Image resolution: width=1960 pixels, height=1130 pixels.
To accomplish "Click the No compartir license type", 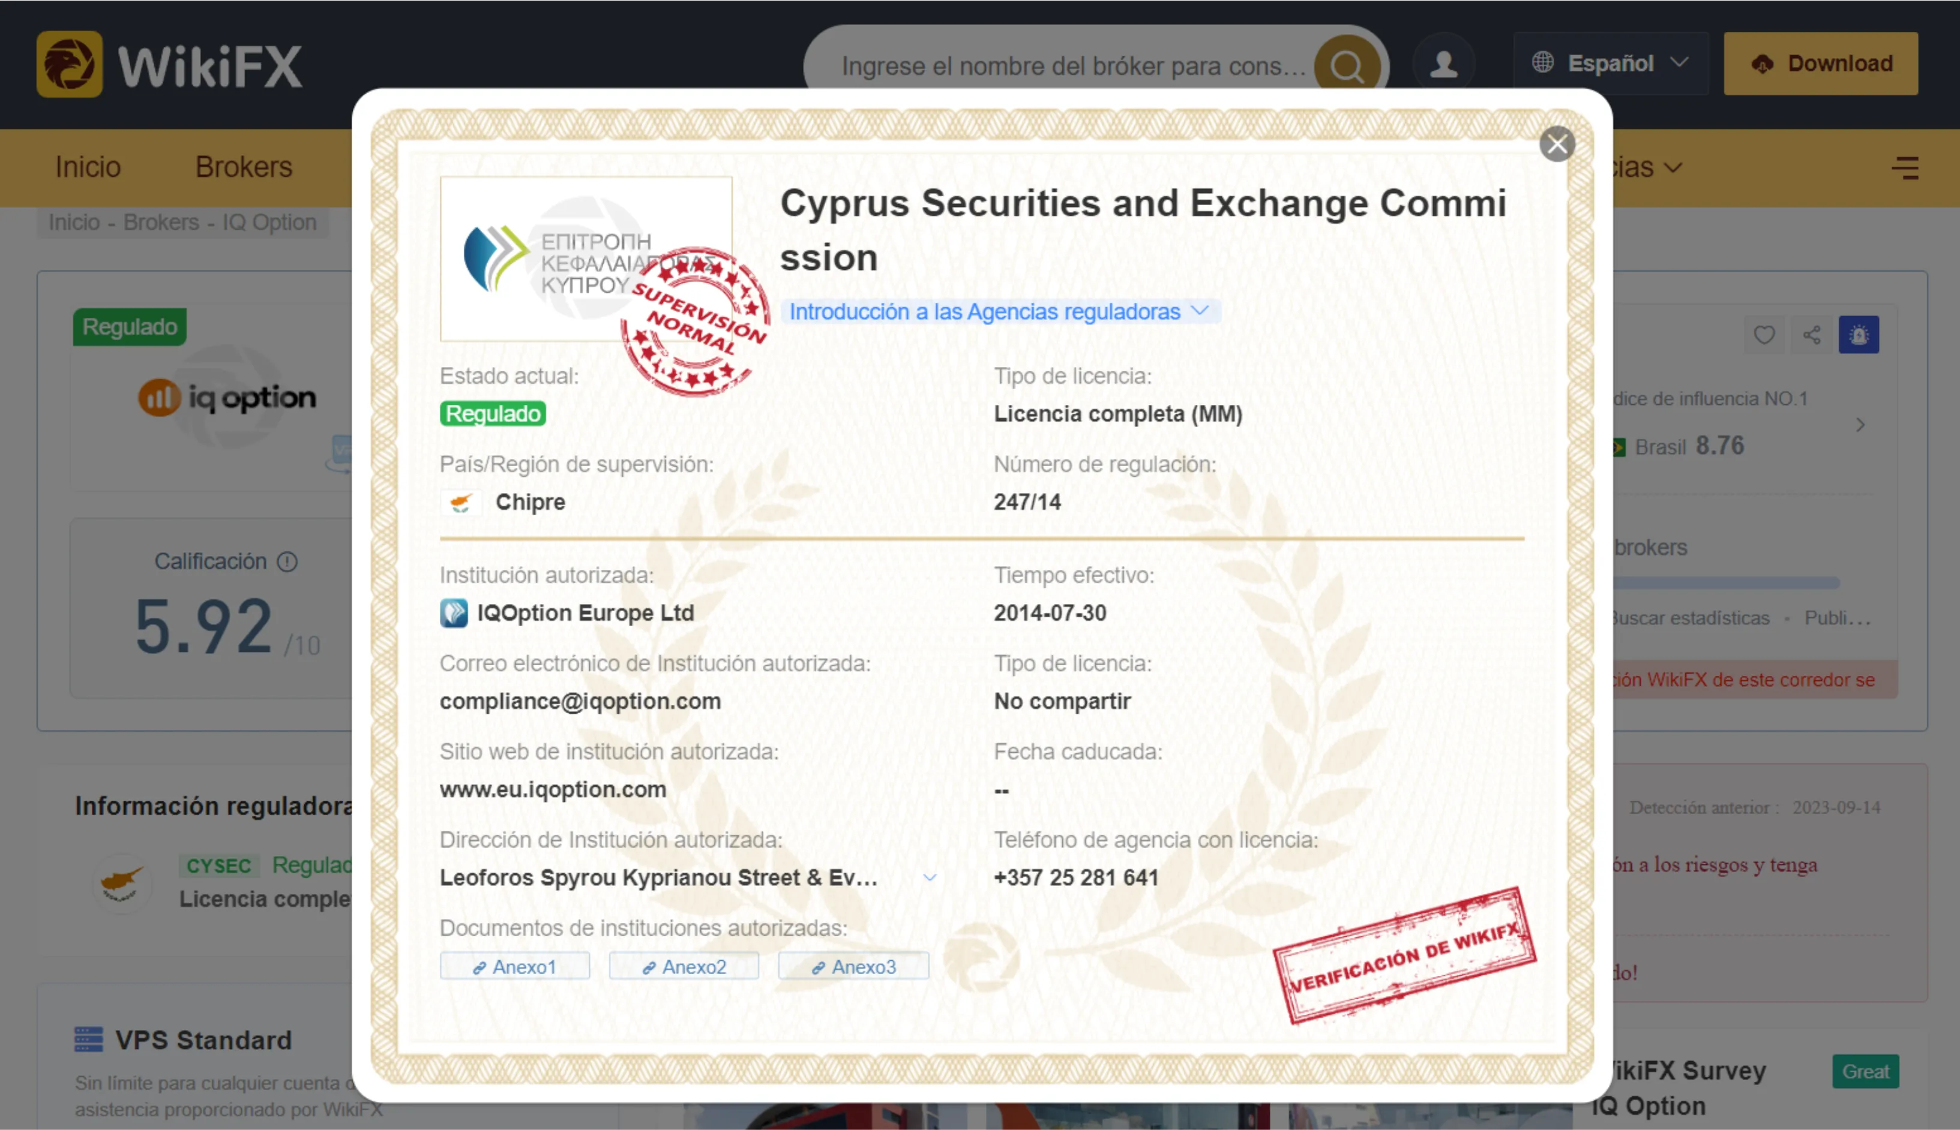I will [1062, 702].
